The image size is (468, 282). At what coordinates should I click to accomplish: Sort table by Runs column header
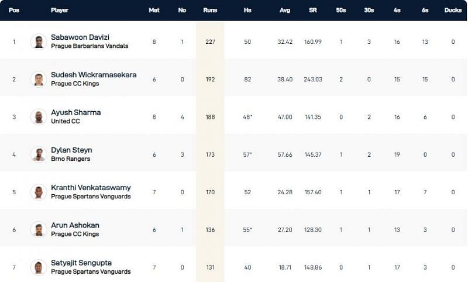[x=209, y=11]
